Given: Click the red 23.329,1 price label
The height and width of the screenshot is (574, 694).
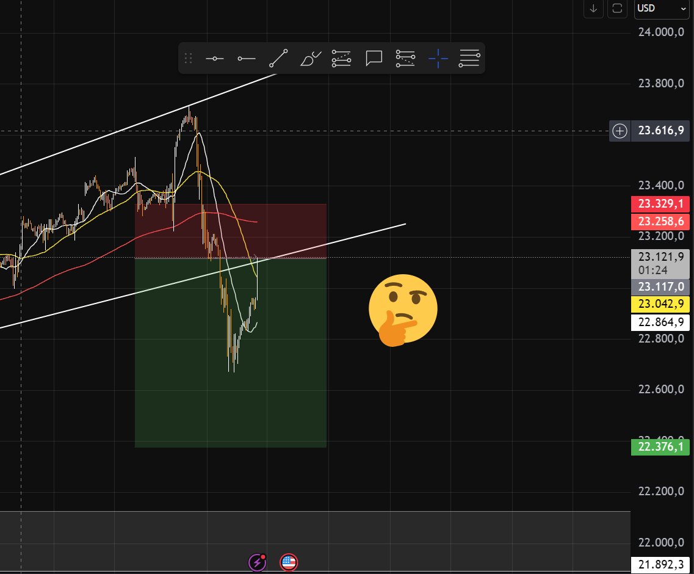Looking at the screenshot, I should [x=660, y=204].
